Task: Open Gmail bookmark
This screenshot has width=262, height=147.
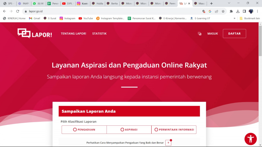Action: coord(34,18)
